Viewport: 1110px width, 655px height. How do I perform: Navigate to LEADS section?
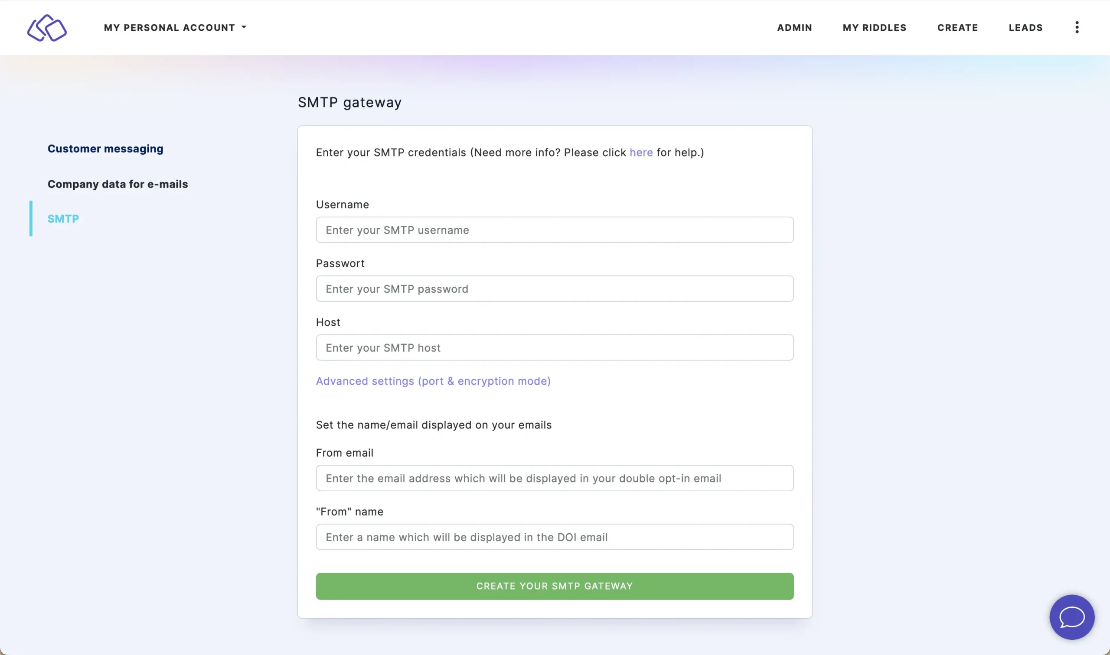[x=1025, y=27]
